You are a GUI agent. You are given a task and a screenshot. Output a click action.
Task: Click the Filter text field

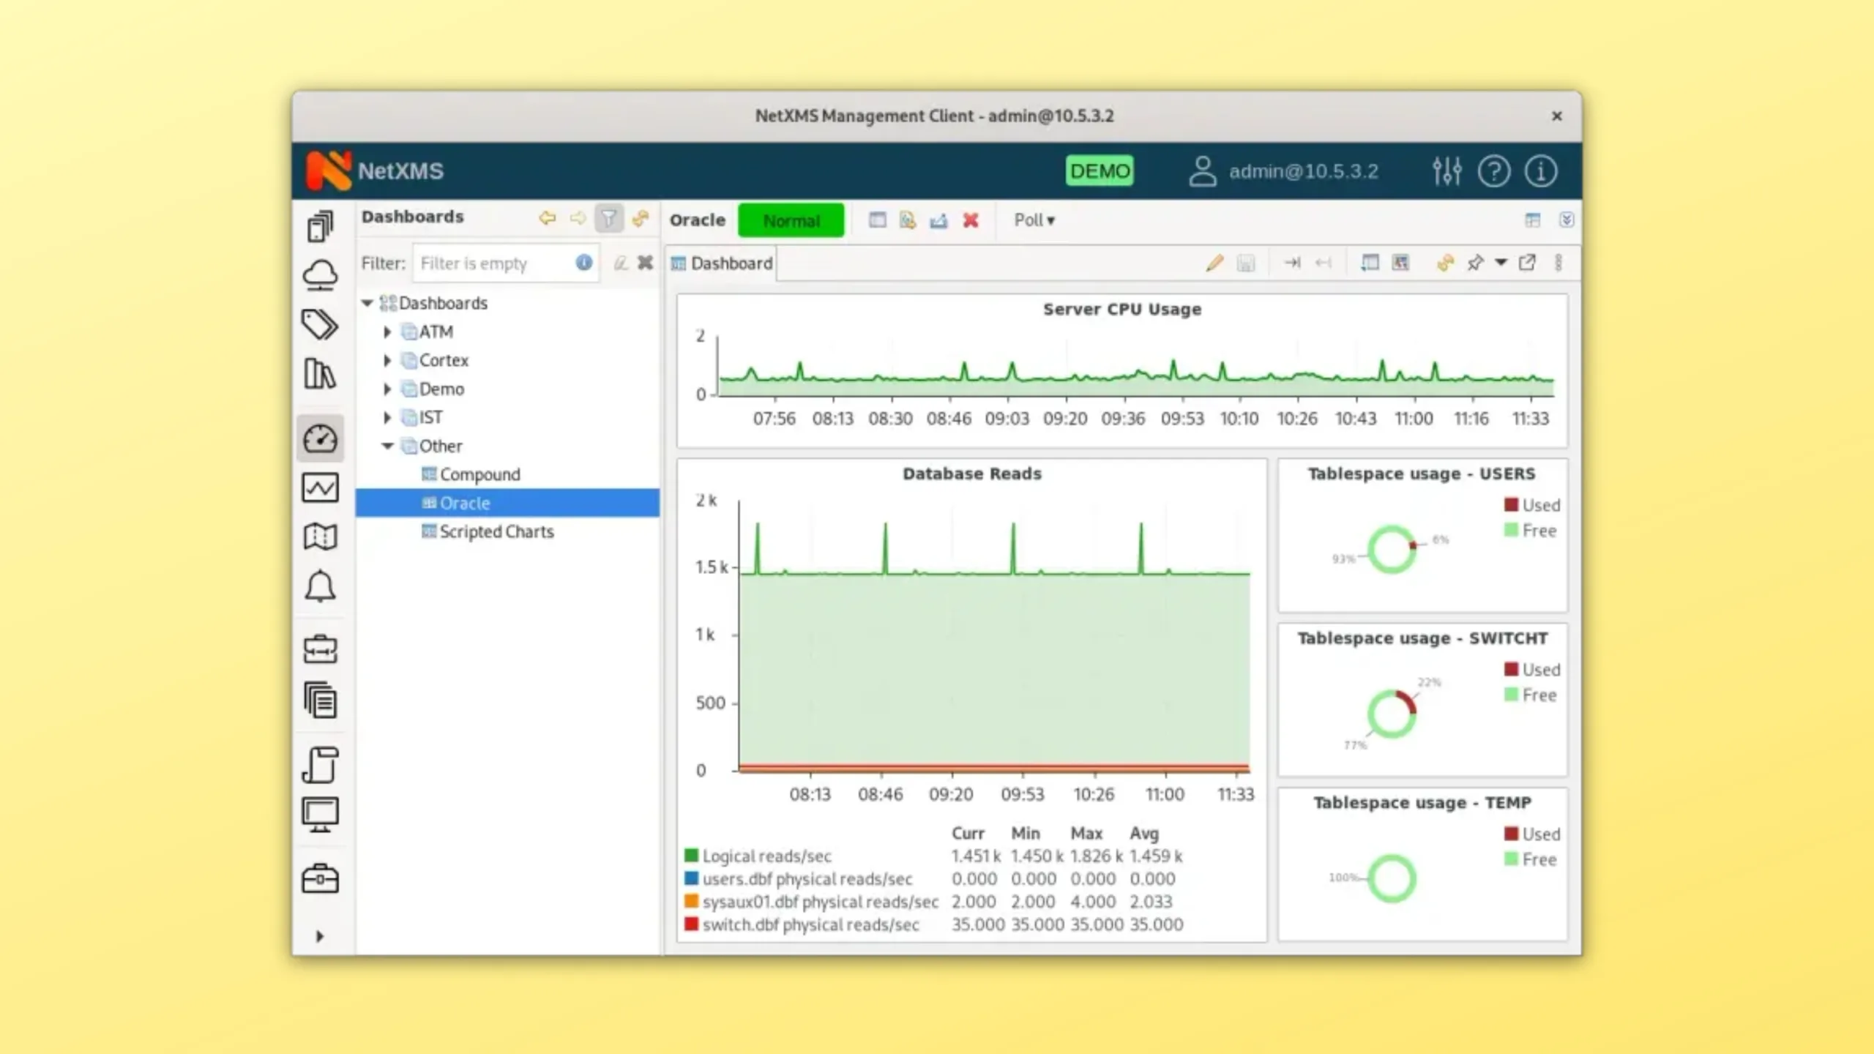click(505, 263)
